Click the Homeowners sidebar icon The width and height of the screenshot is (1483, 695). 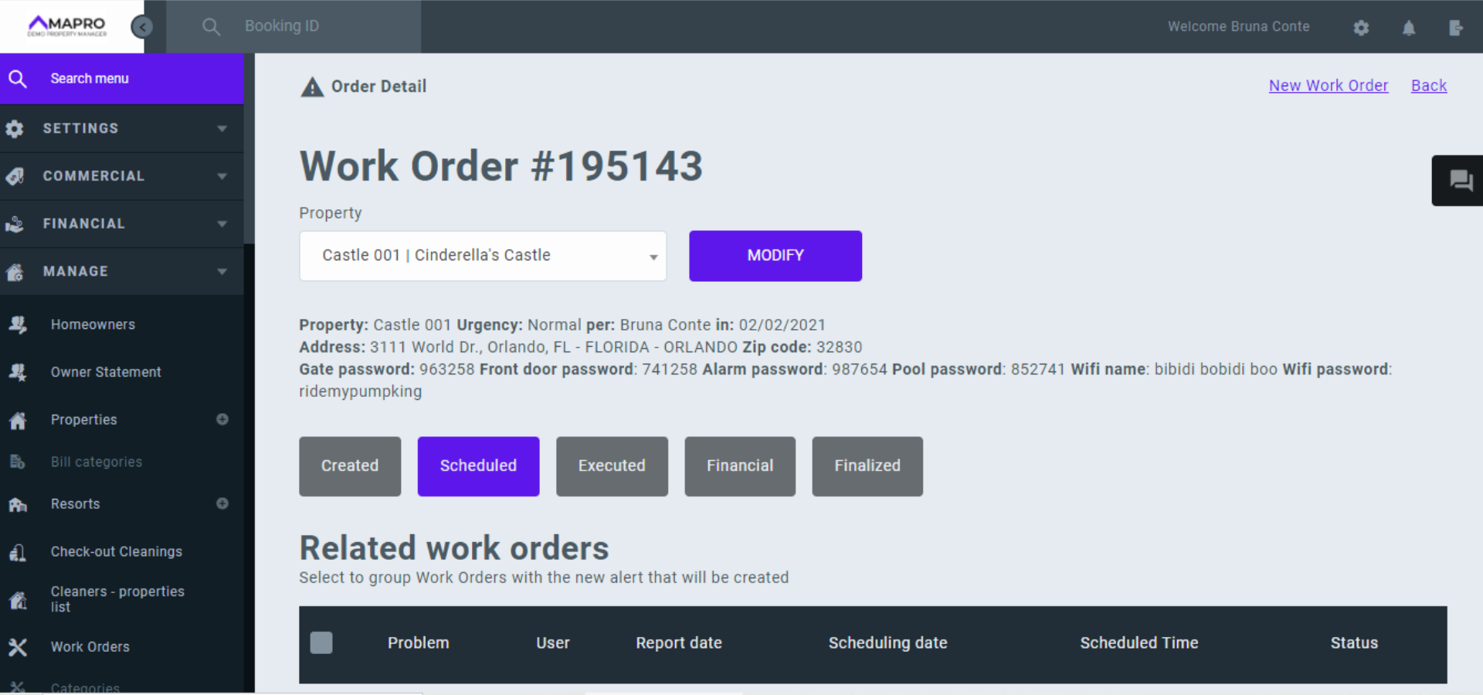tap(18, 325)
